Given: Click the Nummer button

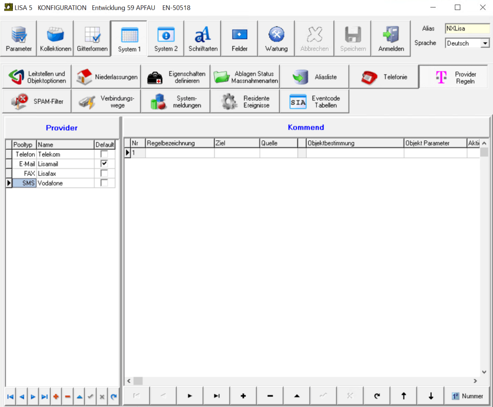Looking at the screenshot, I should (468, 396).
